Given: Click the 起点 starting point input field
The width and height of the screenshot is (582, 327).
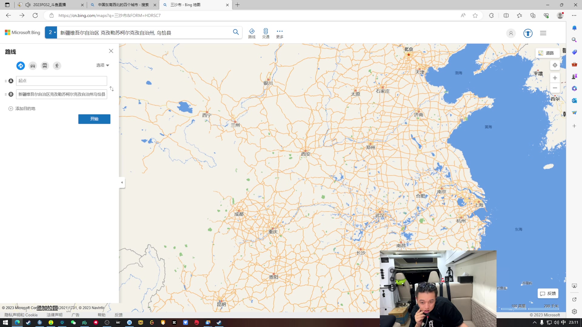Looking at the screenshot, I should [62, 81].
